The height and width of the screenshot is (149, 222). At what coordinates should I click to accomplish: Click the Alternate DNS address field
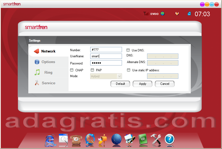[163, 63]
